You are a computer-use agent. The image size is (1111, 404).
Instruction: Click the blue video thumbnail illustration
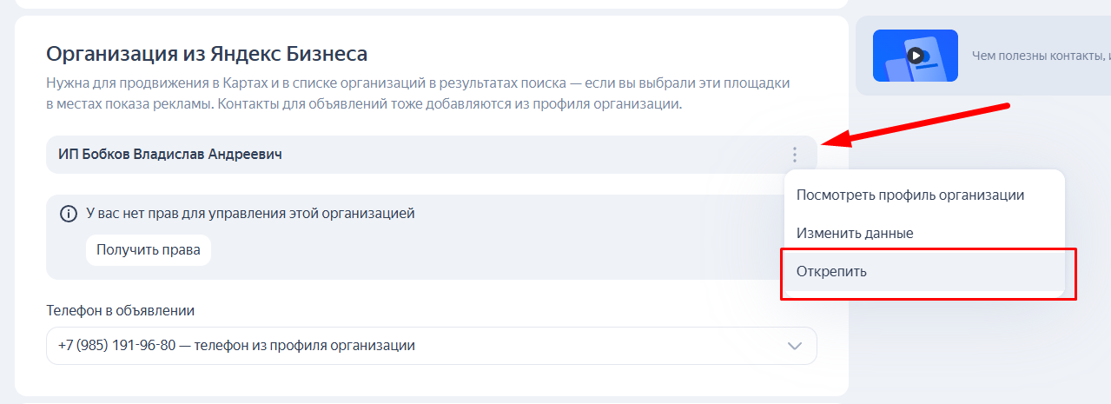pyautogui.click(x=915, y=56)
